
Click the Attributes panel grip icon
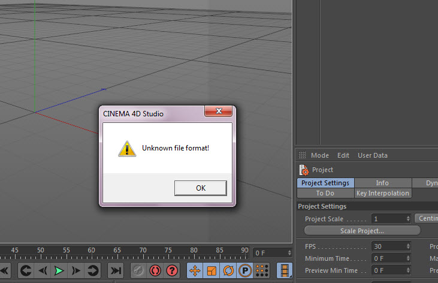click(302, 155)
